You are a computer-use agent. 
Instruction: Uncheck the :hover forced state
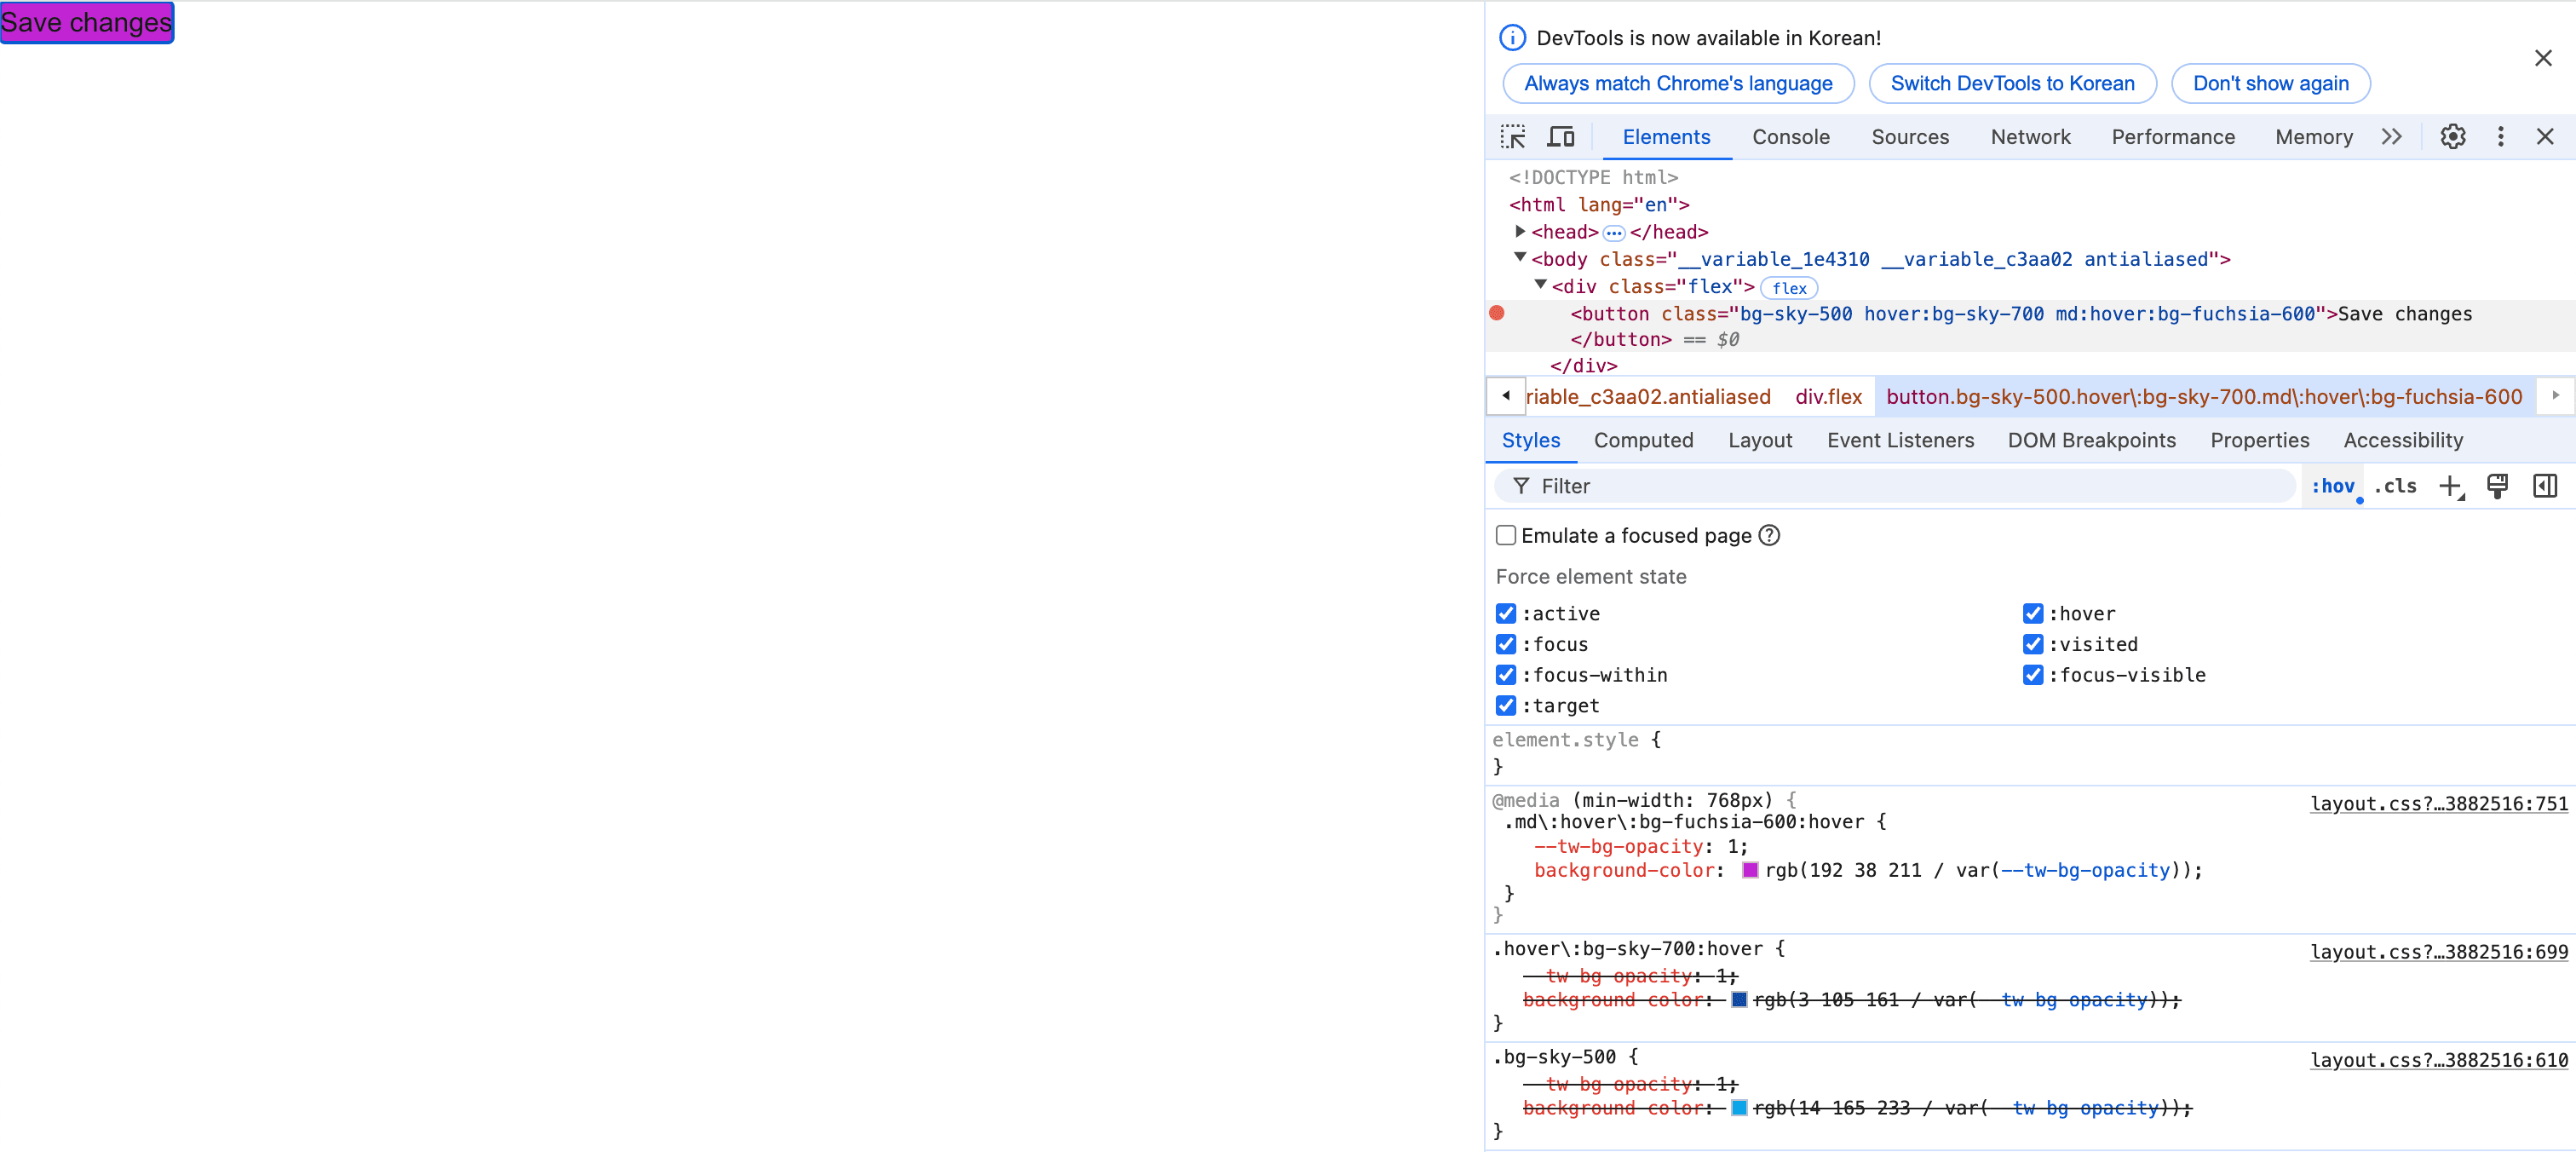pyautogui.click(x=2033, y=613)
